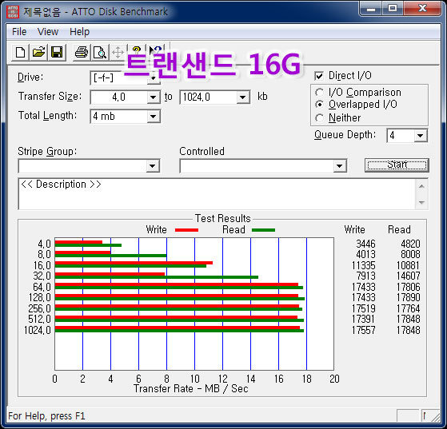The width and height of the screenshot is (447, 429).
Task: Open the View menu
Action: click(48, 32)
